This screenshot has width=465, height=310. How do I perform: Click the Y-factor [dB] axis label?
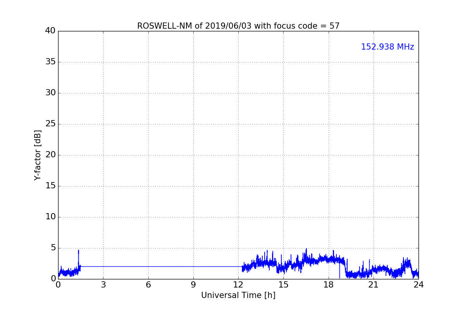click(x=38, y=155)
